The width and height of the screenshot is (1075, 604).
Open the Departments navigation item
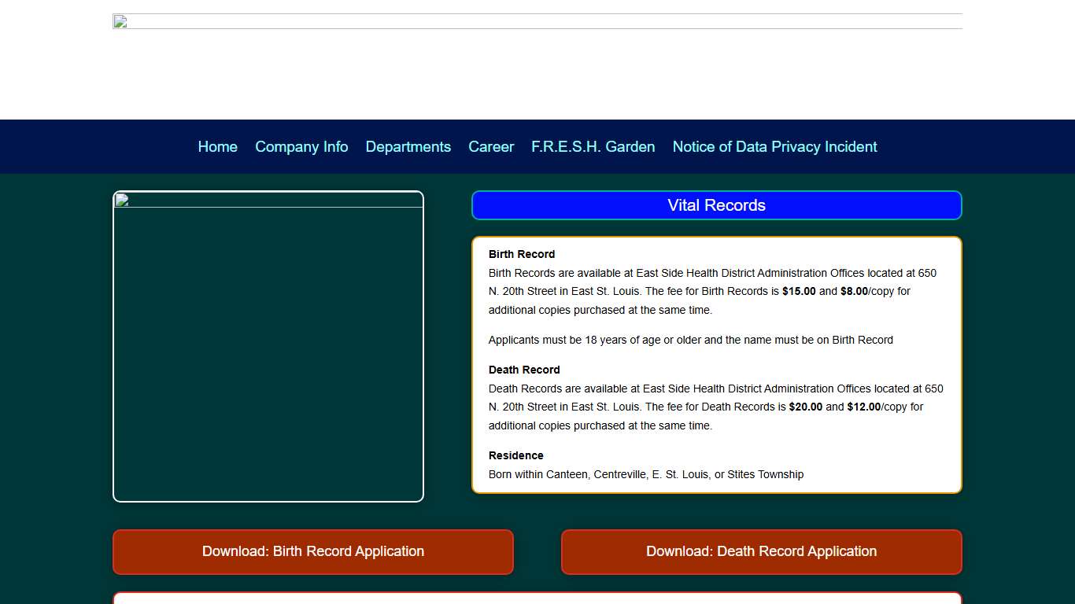point(408,147)
